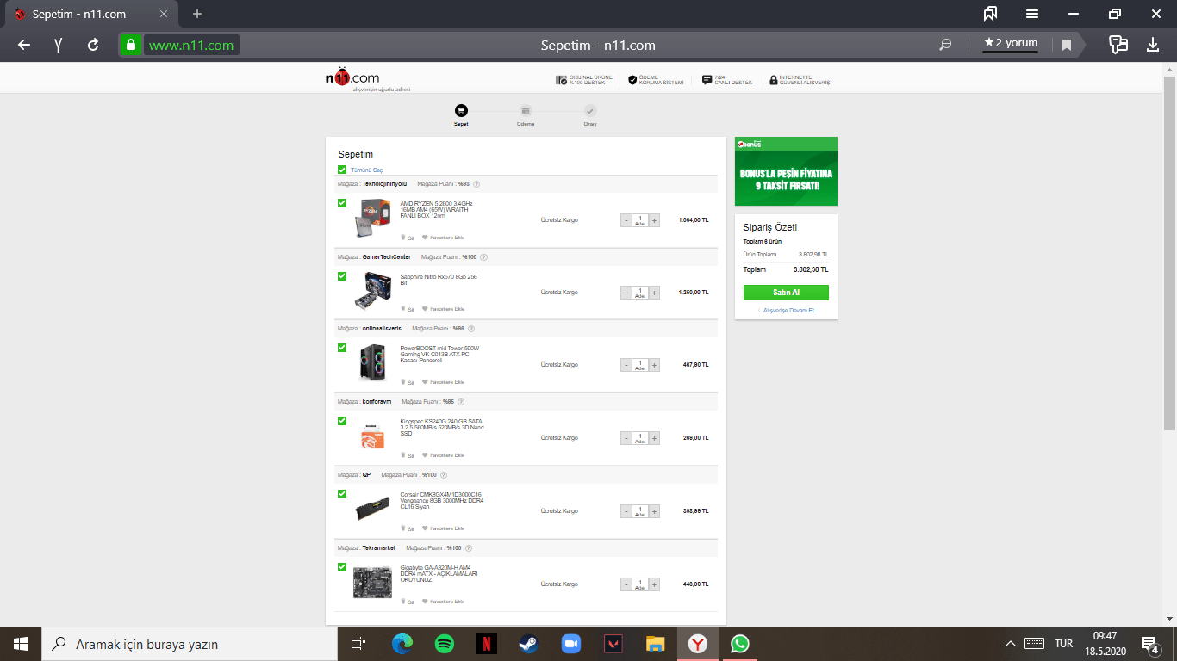Add AMD Ryzen 5 2600 to favorites

(x=443, y=238)
